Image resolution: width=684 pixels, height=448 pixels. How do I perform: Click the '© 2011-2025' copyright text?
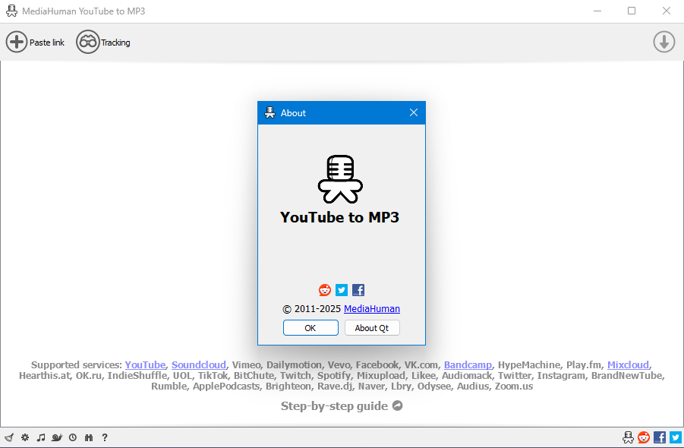(311, 309)
